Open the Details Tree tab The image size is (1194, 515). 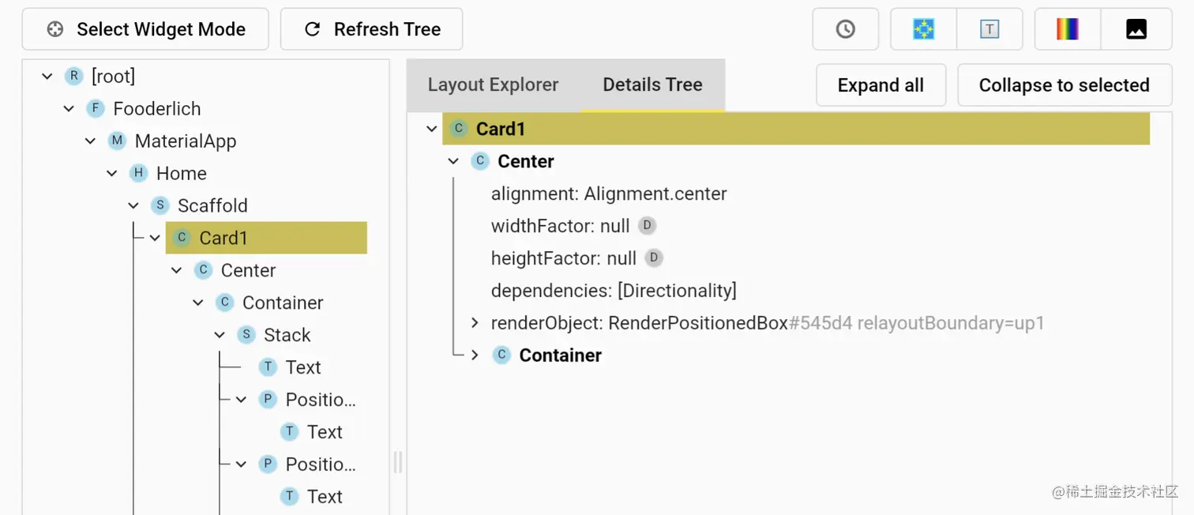click(652, 85)
